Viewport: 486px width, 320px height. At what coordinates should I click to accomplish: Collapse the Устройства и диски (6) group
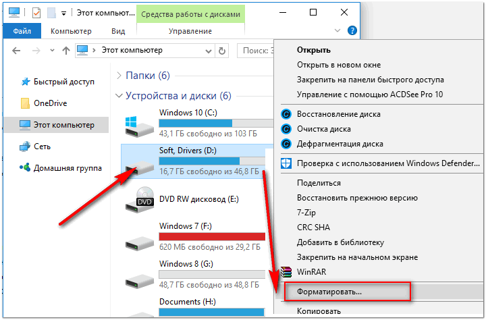[x=119, y=96]
